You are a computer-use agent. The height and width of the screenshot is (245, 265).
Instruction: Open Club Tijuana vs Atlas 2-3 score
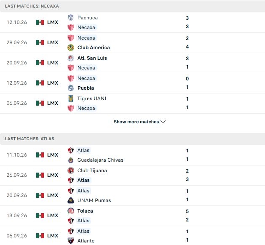(x=187, y=175)
